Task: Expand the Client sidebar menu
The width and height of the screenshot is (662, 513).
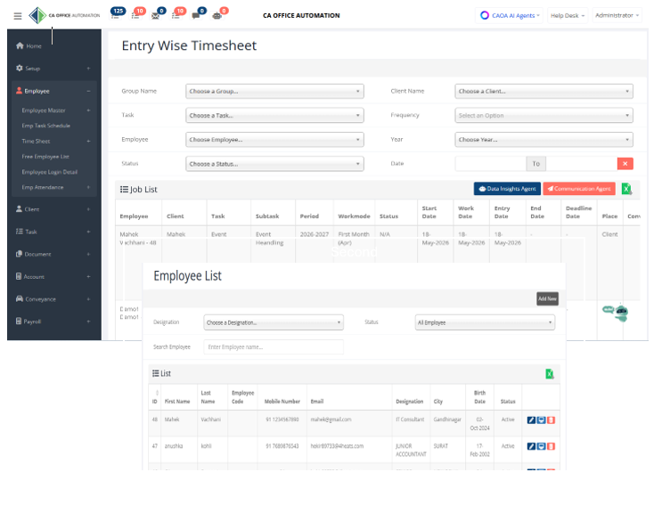Action: click(54, 209)
